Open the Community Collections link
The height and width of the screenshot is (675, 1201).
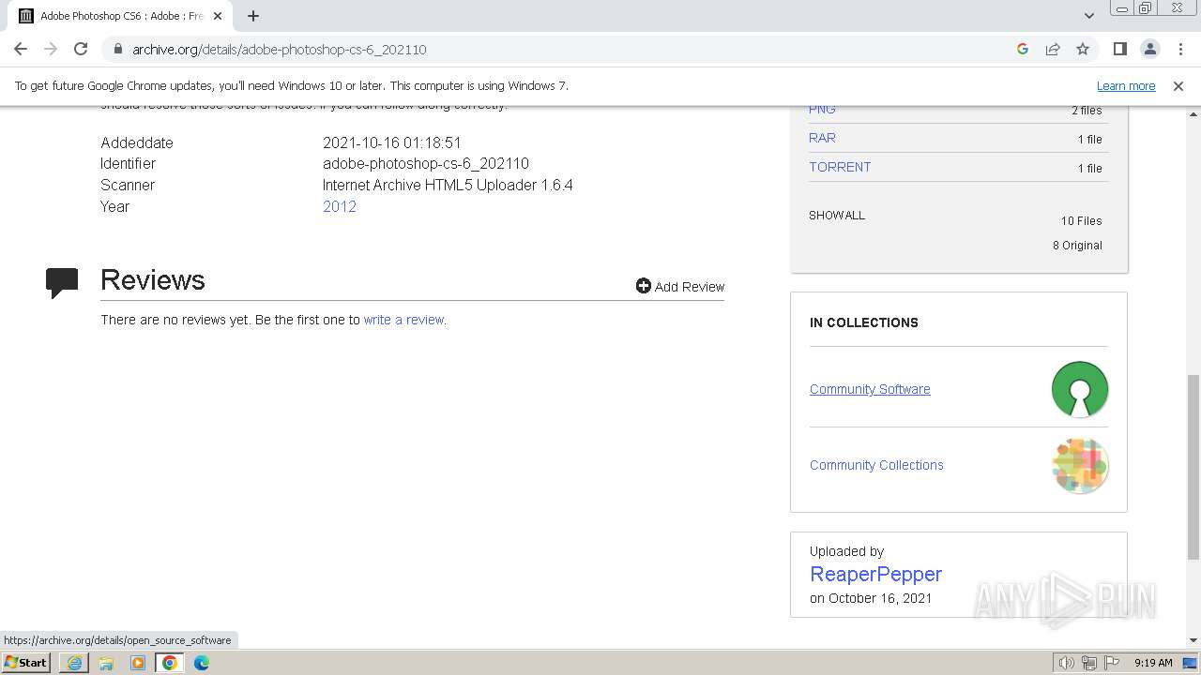(876, 465)
